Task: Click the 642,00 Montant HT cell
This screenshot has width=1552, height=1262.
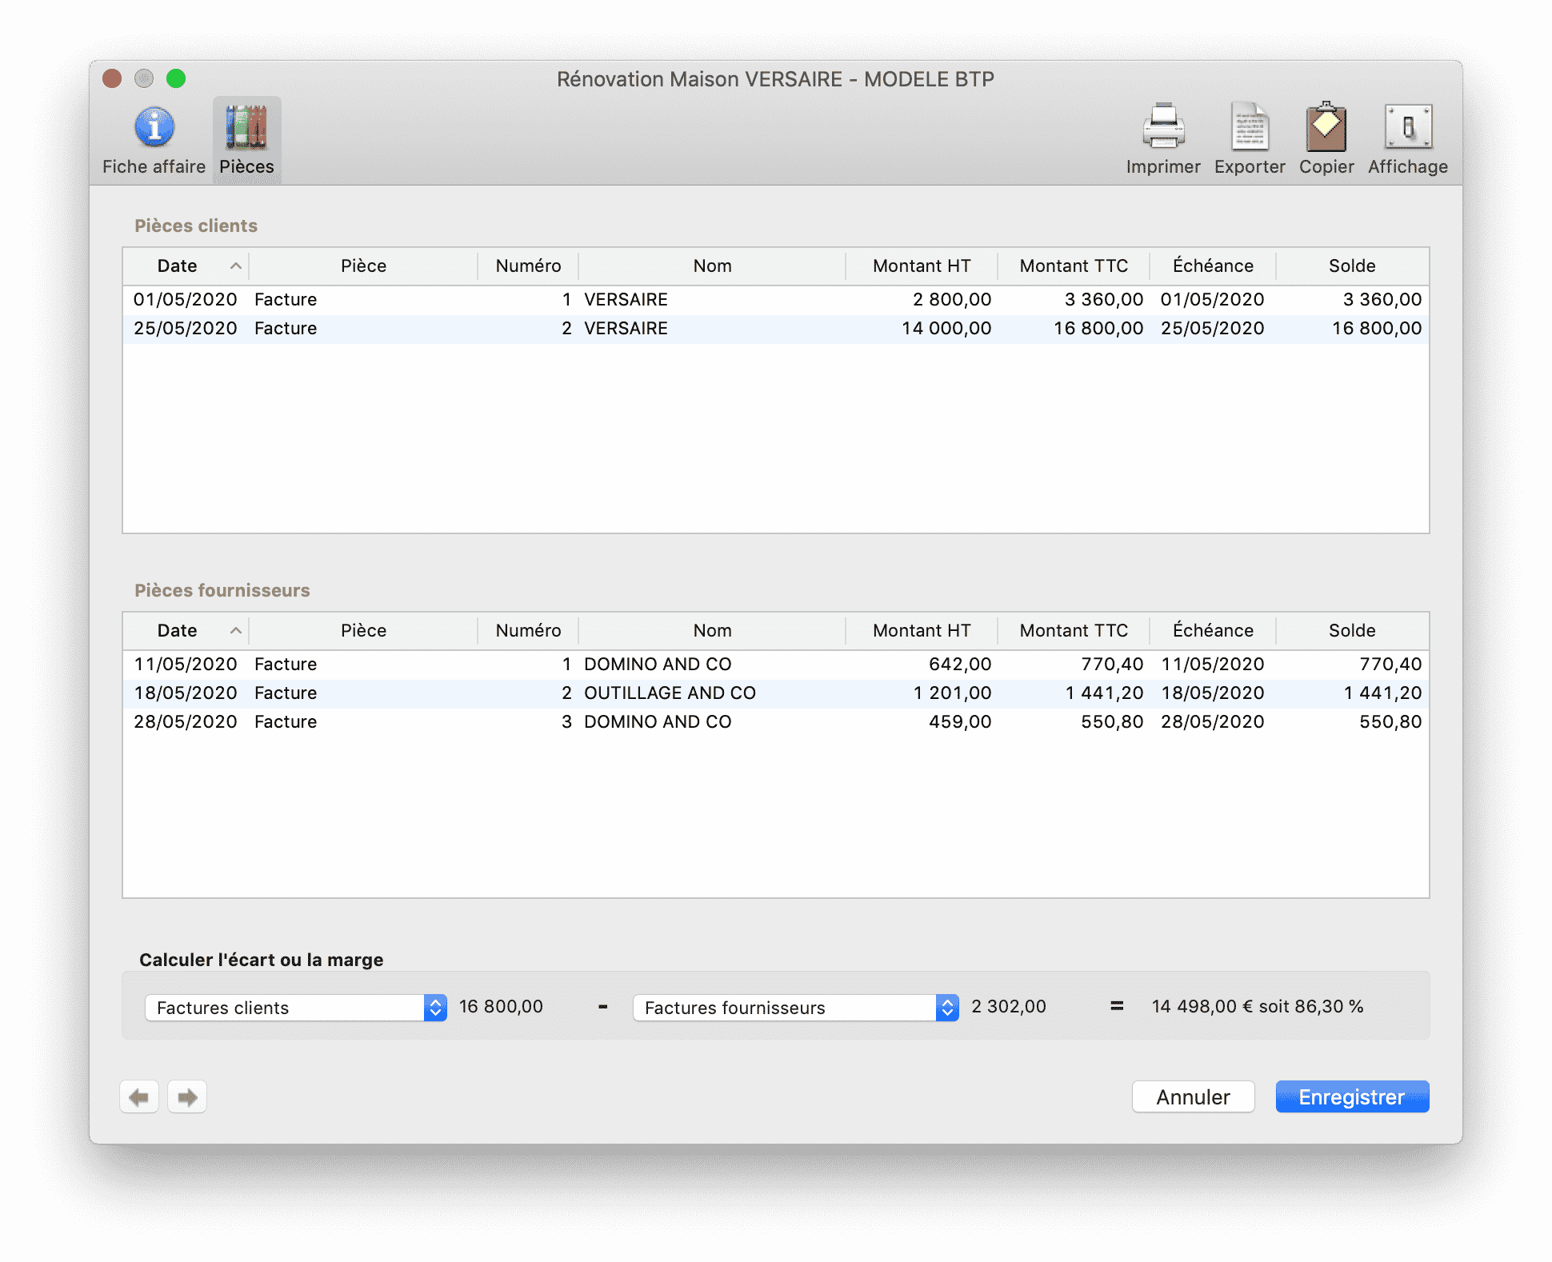Action: 960,664
